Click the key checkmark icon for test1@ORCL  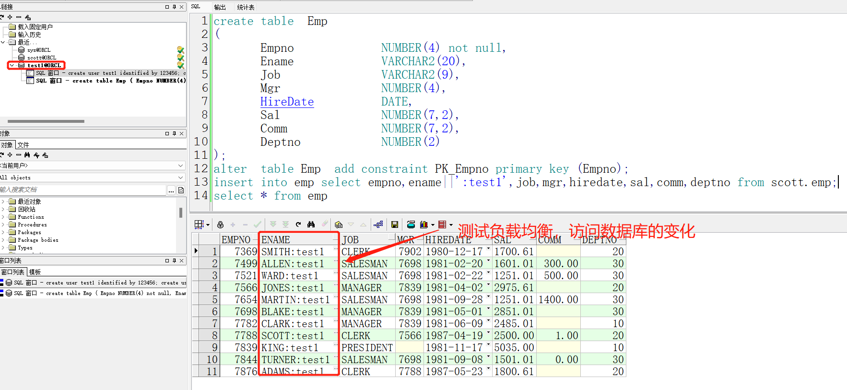180,65
